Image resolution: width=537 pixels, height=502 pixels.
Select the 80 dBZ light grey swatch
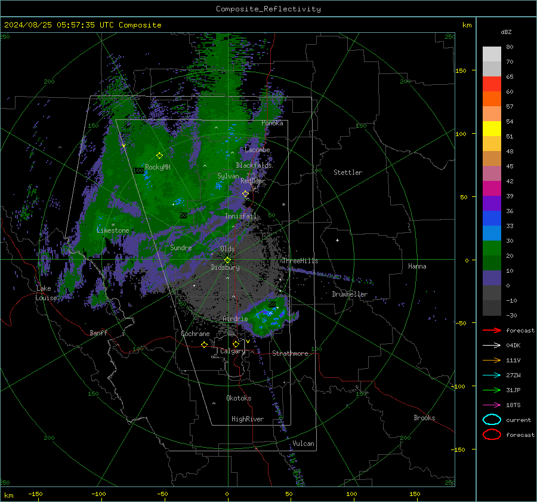[492, 54]
